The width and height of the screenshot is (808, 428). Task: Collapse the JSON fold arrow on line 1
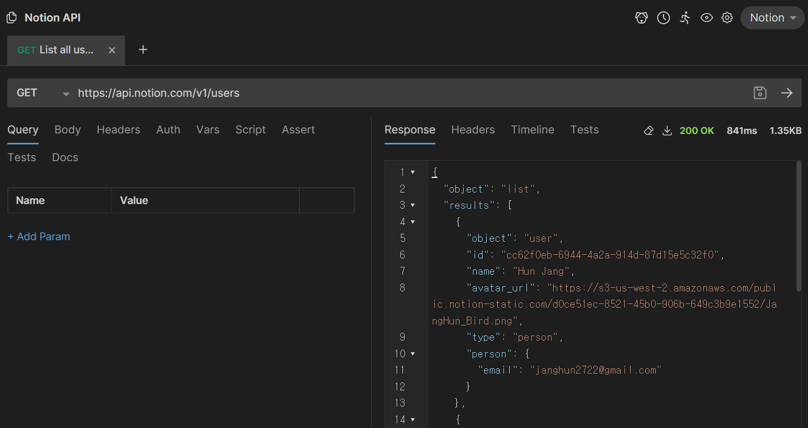(x=413, y=172)
